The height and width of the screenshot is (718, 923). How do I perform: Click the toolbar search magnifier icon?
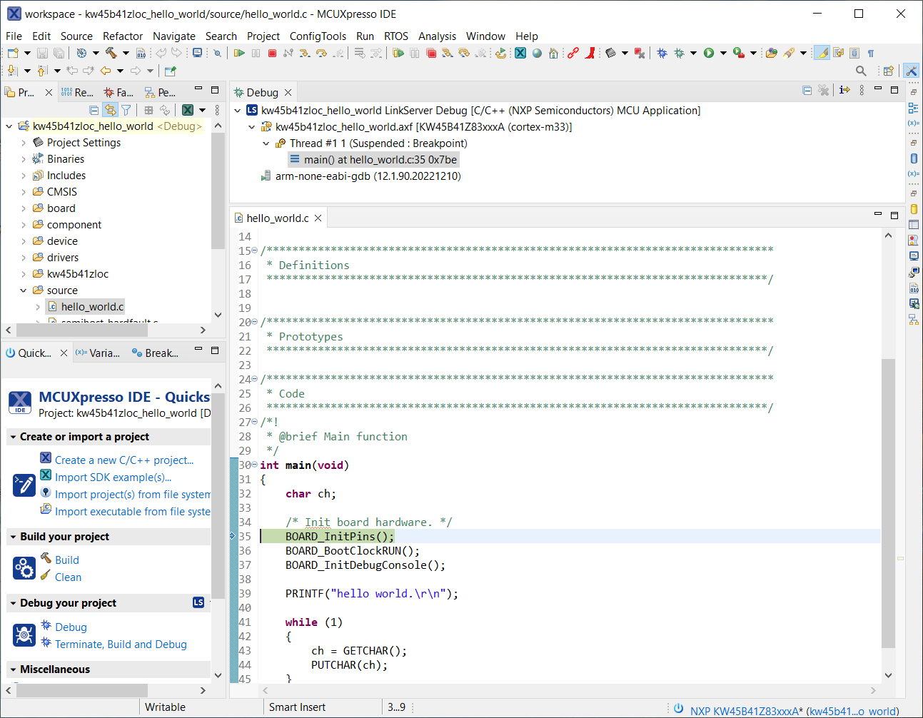point(861,71)
